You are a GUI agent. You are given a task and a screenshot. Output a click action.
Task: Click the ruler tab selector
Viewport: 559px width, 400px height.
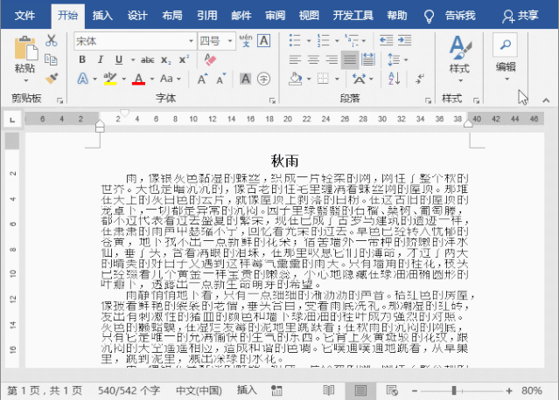[x=12, y=120]
